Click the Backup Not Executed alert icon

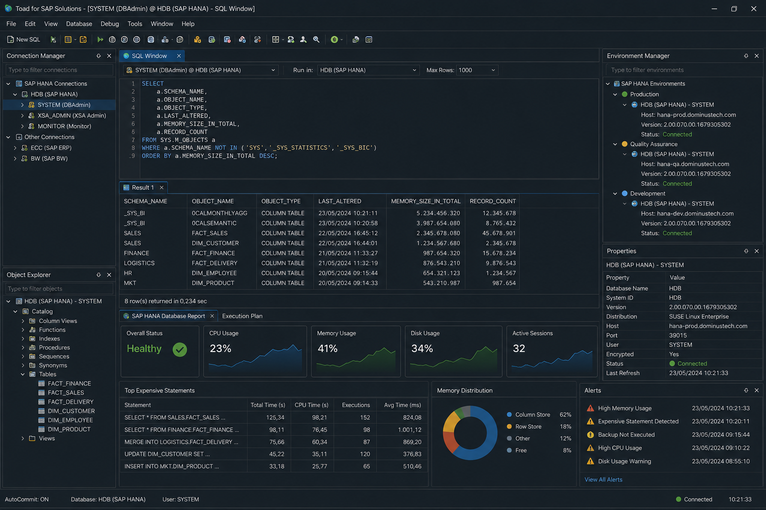590,435
